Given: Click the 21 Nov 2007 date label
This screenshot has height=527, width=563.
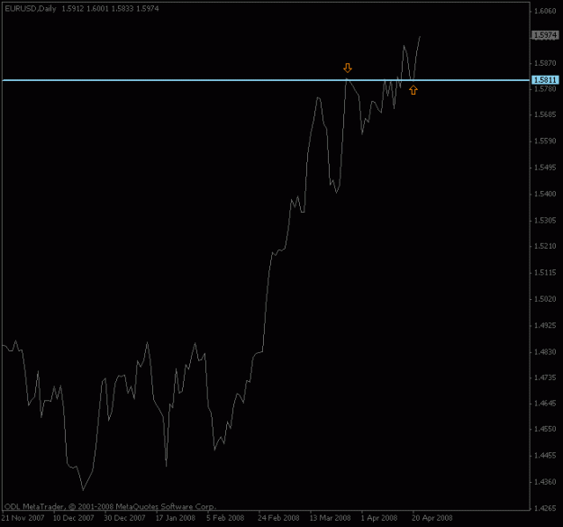Looking at the screenshot, I should coord(23,518).
